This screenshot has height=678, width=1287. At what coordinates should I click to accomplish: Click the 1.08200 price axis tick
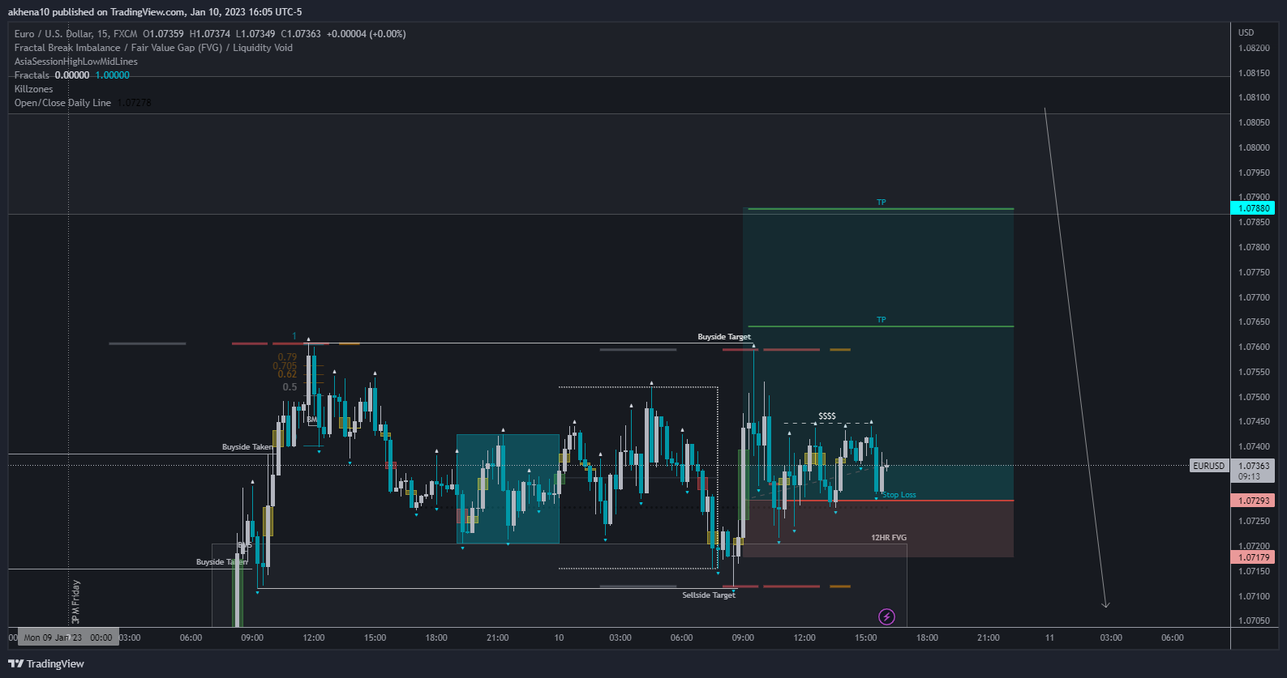[x=1254, y=49]
